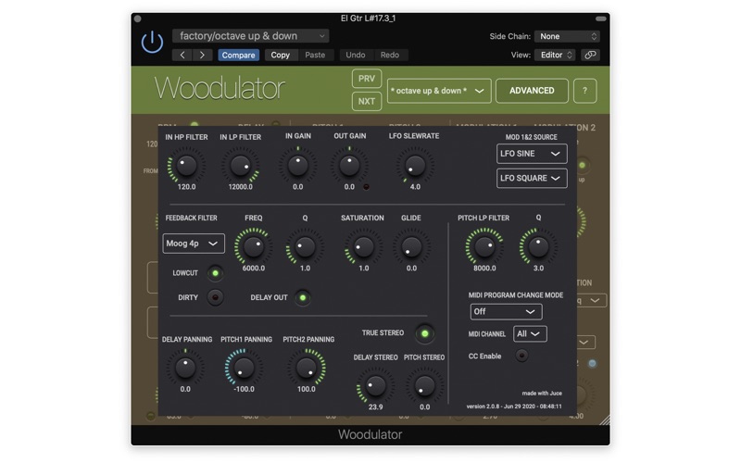Open the LFO SINE source dropdown

pyautogui.click(x=532, y=154)
